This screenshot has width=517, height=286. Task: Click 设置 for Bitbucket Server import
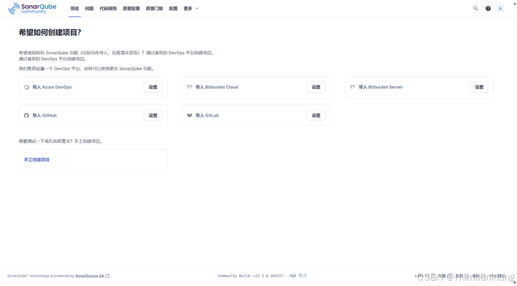tap(479, 87)
